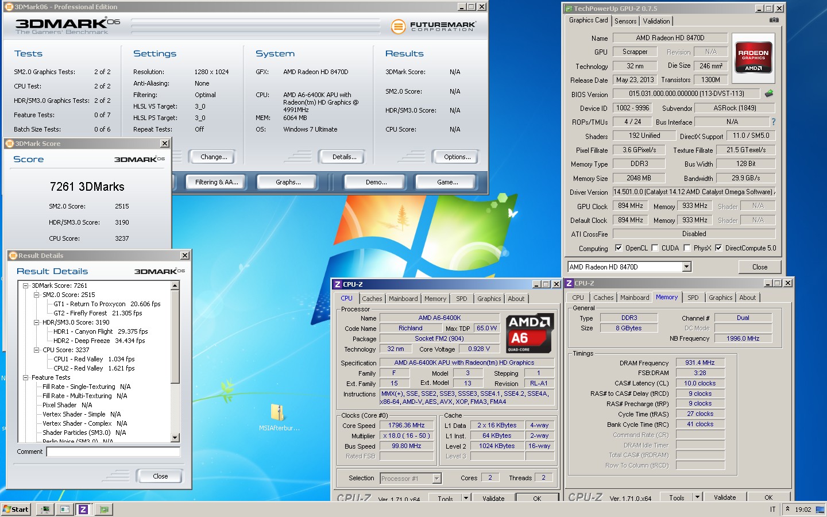The width and height of the screenshot is (827, 517).
Task: Click the 19:02 taskbar clock
Action: 803,510
